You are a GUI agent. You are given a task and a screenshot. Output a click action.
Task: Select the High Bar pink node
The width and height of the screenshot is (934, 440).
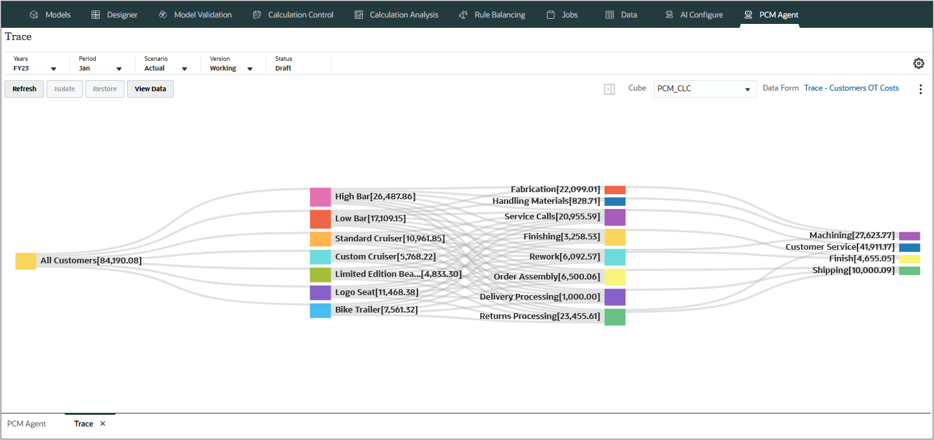tap(320, 197)
